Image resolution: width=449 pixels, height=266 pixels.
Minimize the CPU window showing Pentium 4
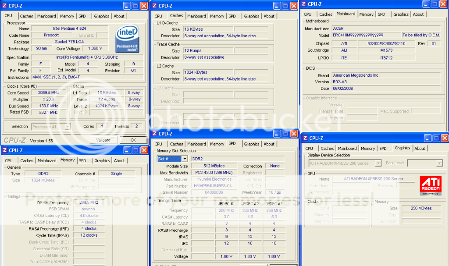pos(127,6)
